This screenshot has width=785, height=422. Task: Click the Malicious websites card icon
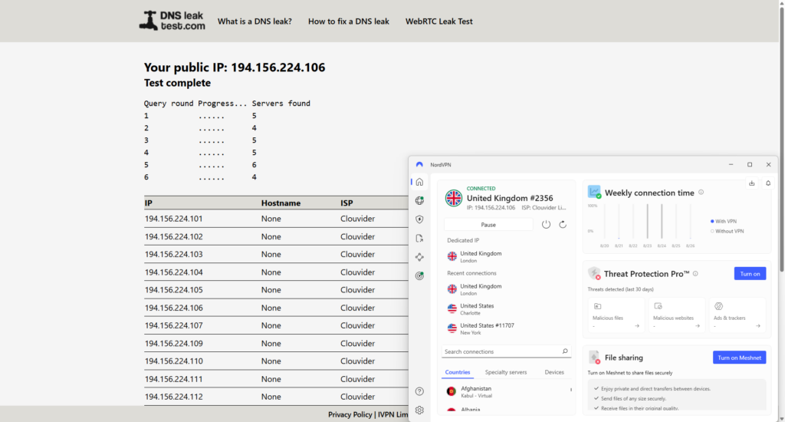(658, 306)
